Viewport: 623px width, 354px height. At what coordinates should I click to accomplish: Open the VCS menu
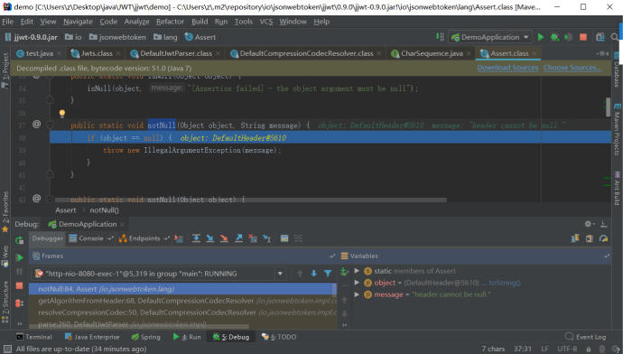[x=266, y=22]
